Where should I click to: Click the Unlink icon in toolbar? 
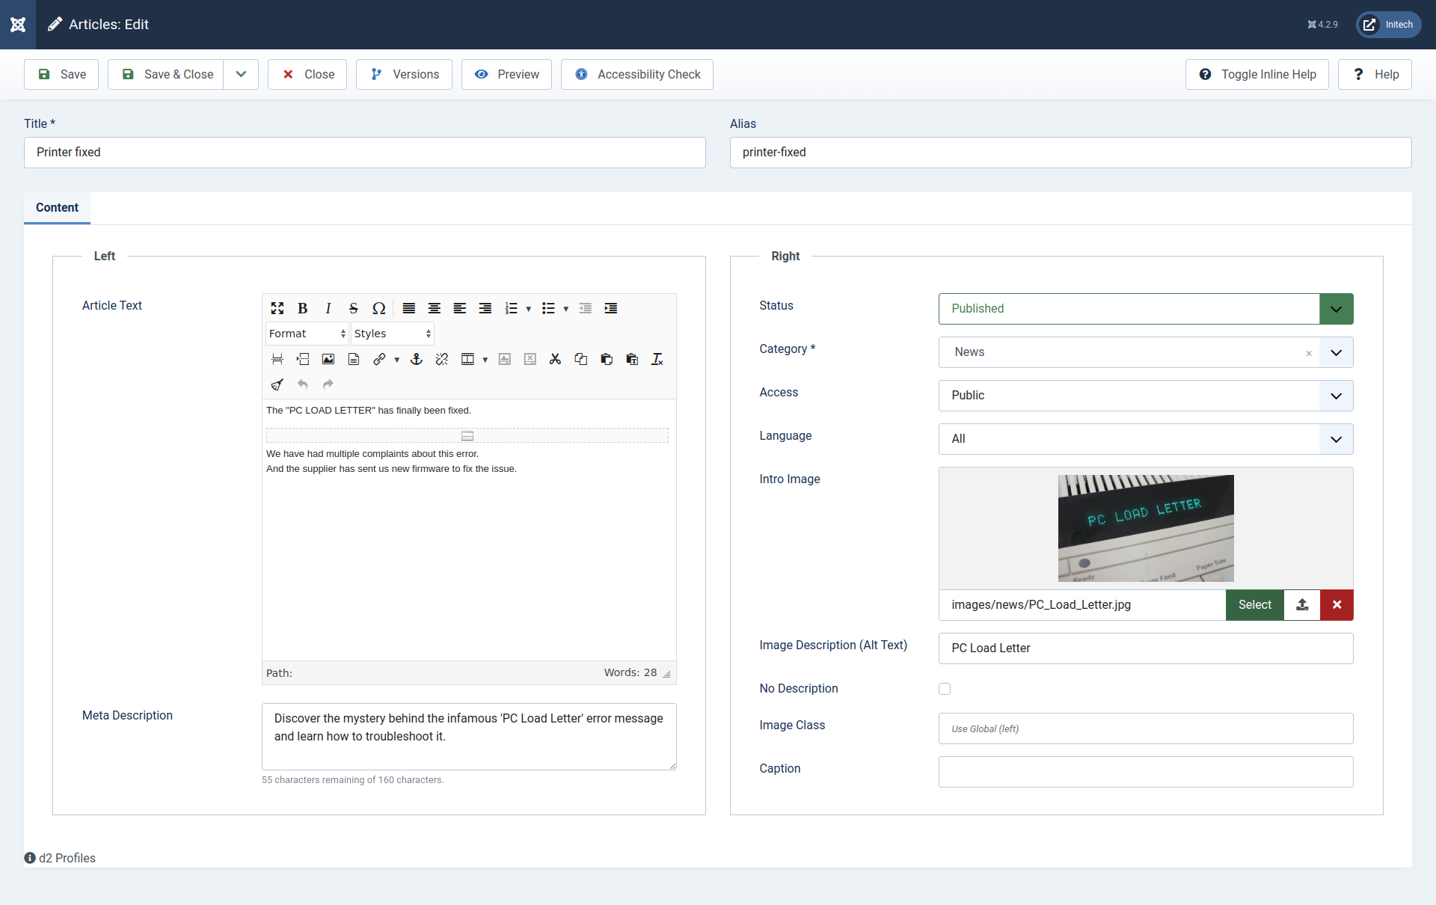point(442,358)
